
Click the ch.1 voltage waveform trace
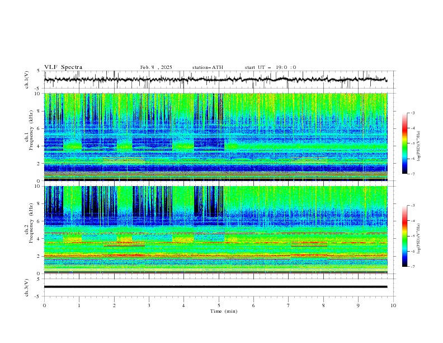[x=215, y=80]
